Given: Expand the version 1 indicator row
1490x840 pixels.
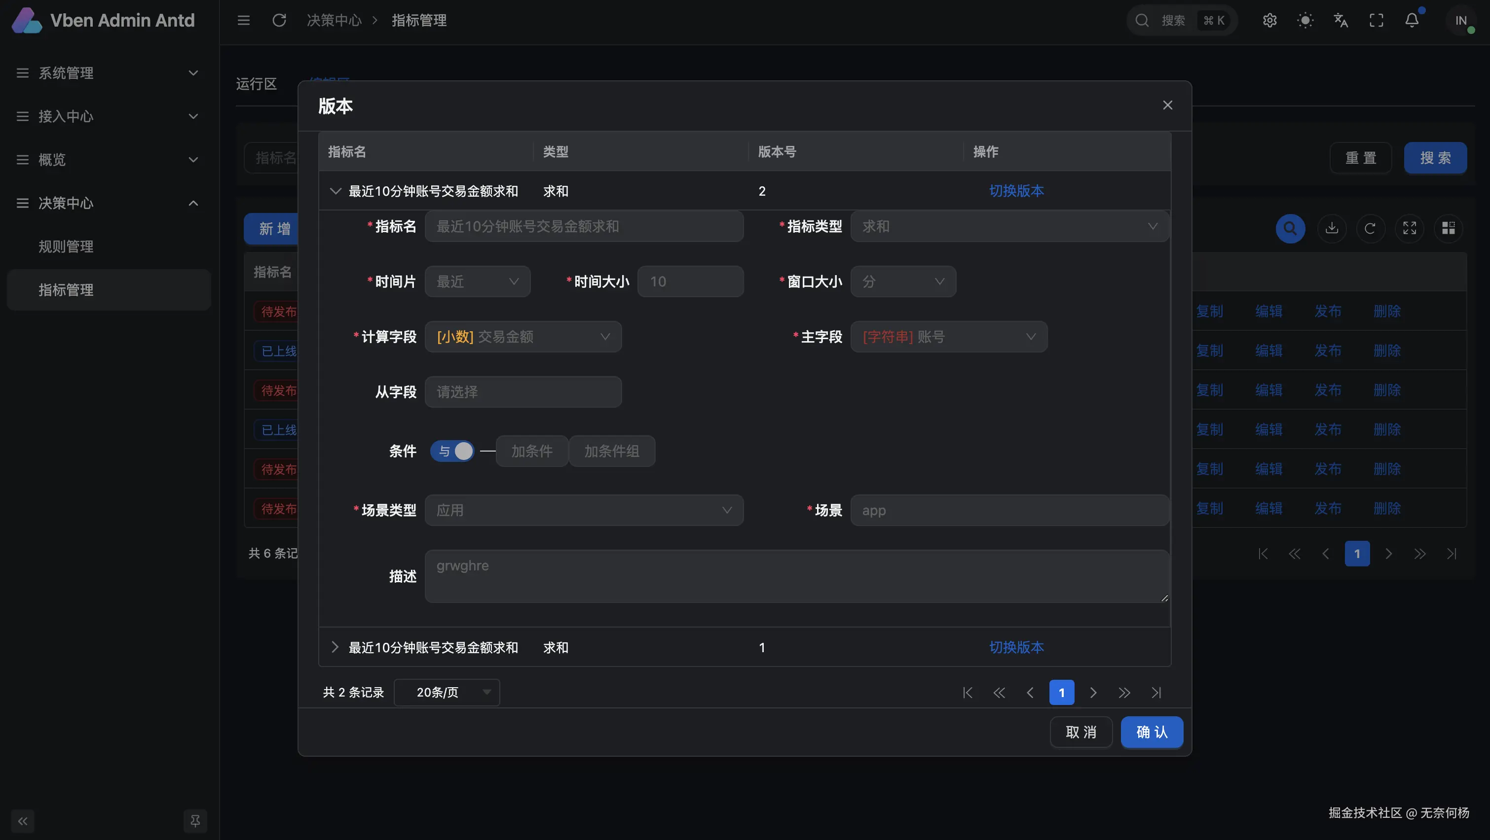Looking at the screenshot, I should click(335, 647).
